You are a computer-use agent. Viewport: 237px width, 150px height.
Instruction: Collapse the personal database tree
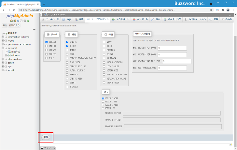(x=3, y=48)
